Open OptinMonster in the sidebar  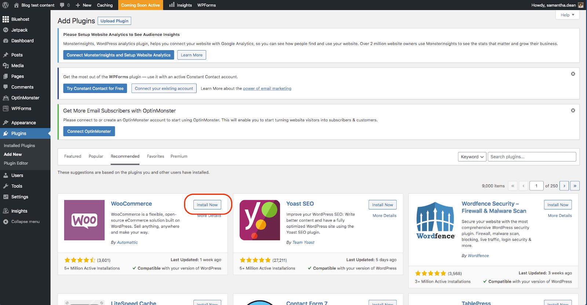(x=25, y=98)
